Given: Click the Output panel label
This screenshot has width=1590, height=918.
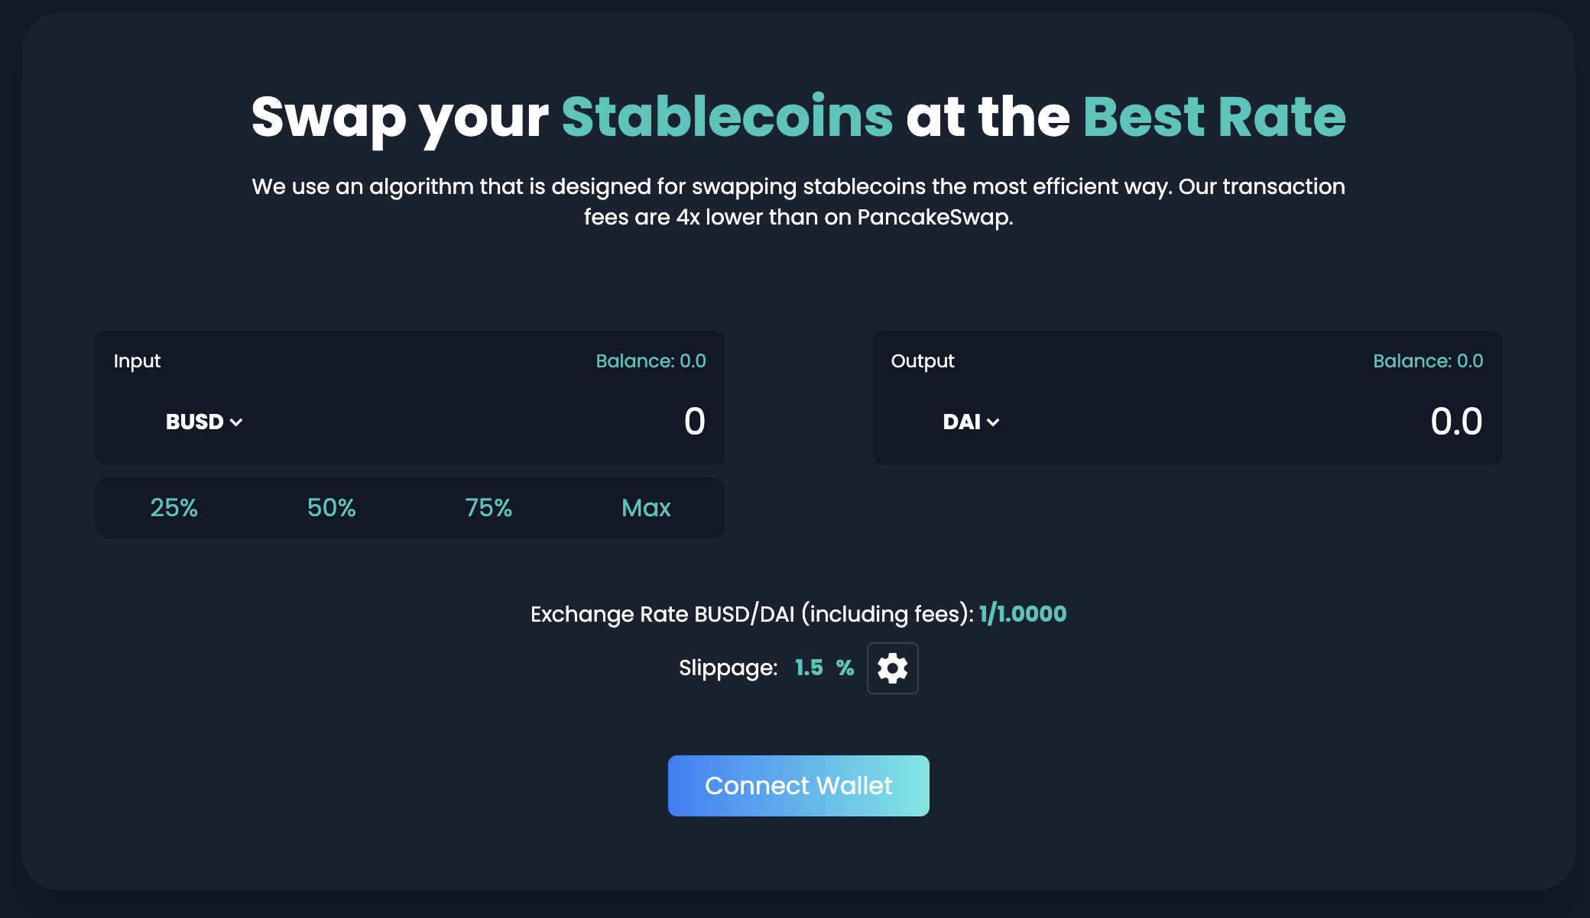Looking at the screenshot, I should pyautogui.click(x=923, y=361).
